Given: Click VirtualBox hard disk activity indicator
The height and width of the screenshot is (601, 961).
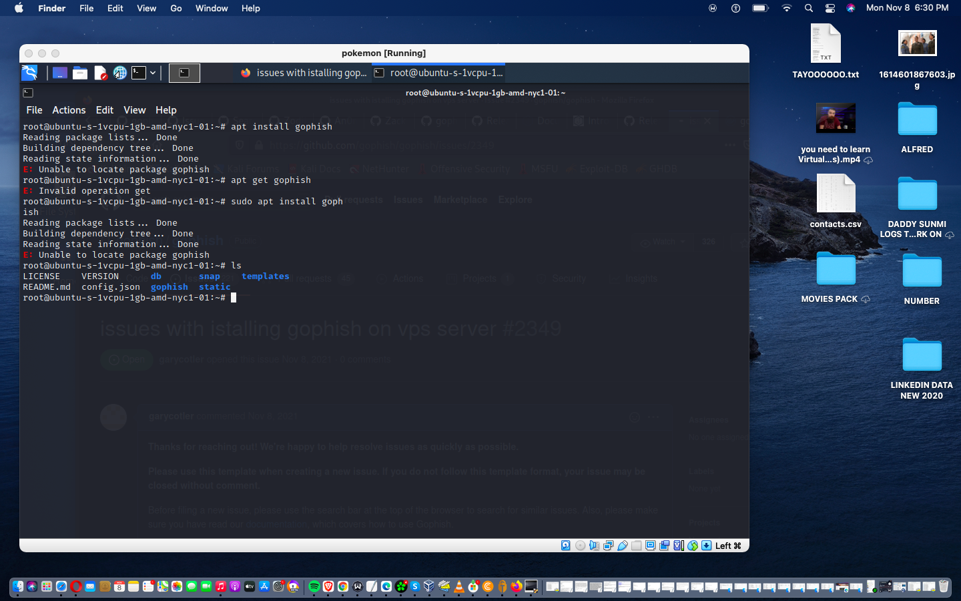Looking at the screenshot, I should click(566, 546).
